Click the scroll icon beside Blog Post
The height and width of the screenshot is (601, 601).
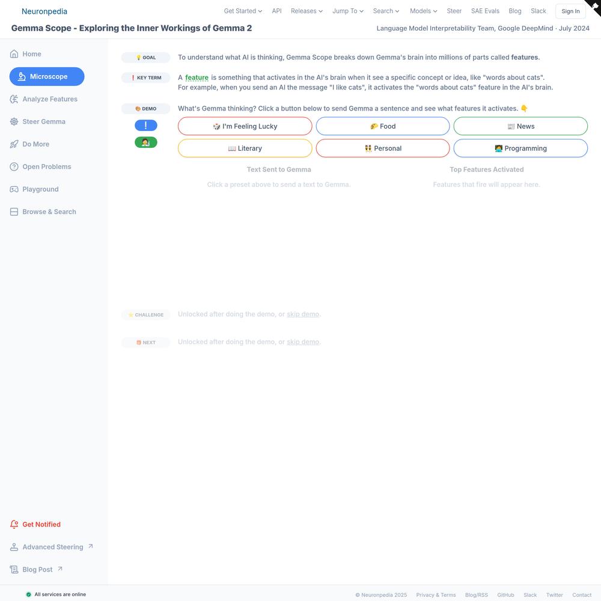pos(14,570)
